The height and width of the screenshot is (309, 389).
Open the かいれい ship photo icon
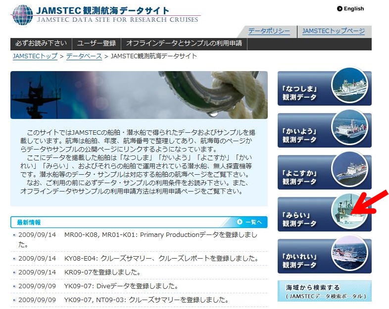pos(349,254)
